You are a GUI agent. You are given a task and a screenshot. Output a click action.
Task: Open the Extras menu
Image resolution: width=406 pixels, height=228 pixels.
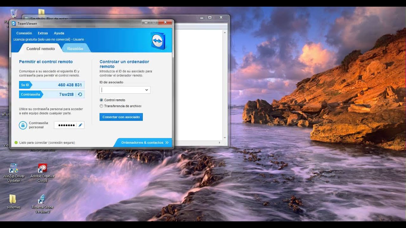point(43,33)
